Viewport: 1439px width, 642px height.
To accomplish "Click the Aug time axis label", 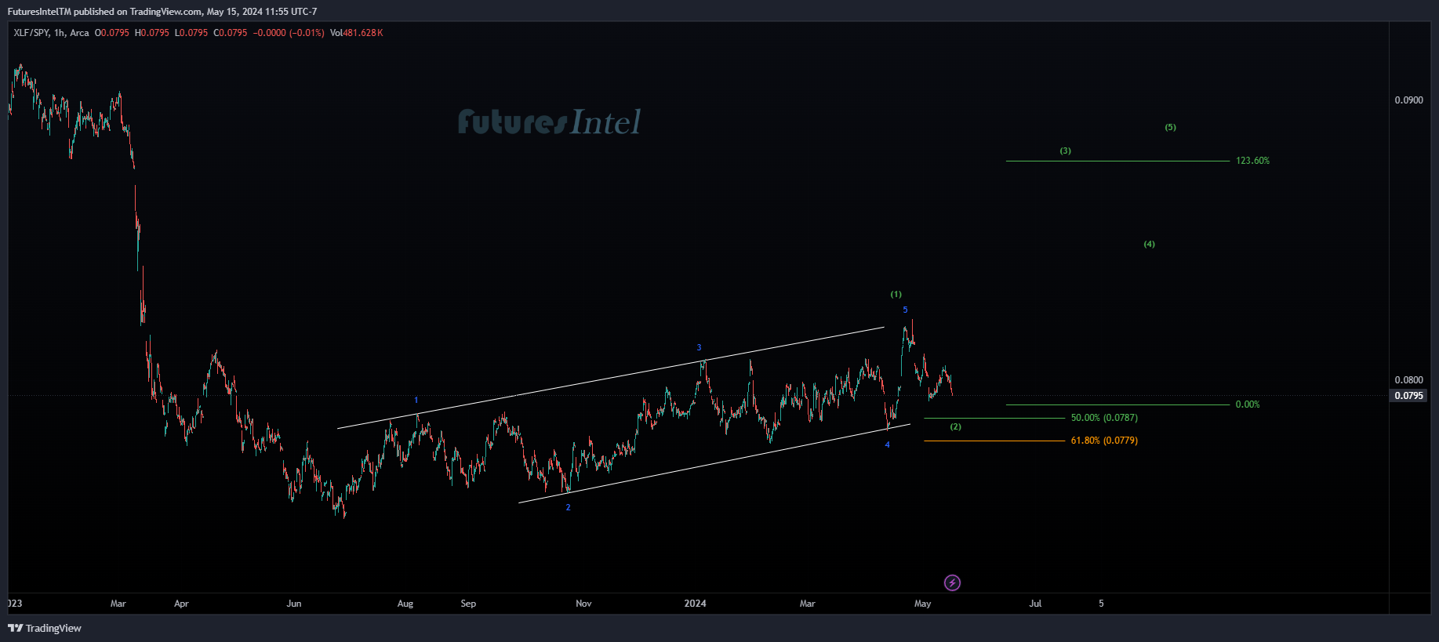I will click(405, 604).
